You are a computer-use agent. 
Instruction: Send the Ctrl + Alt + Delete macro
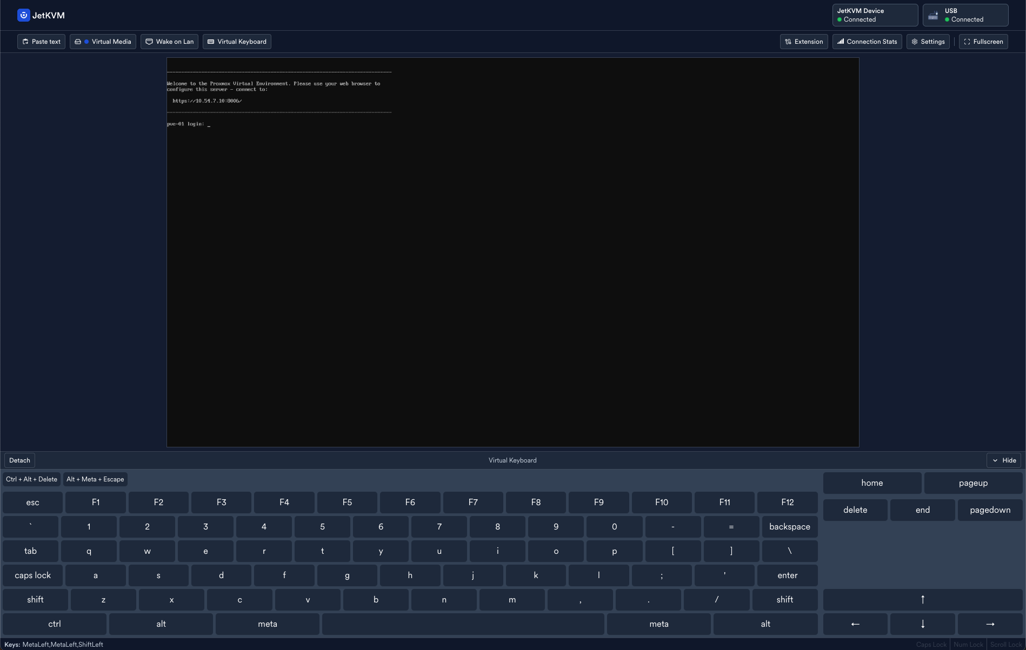click(x=31, y=479)
